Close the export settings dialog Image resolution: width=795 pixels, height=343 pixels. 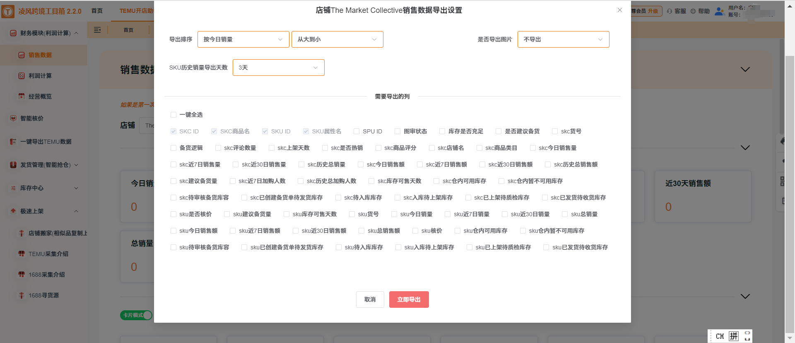click(620, 10)
